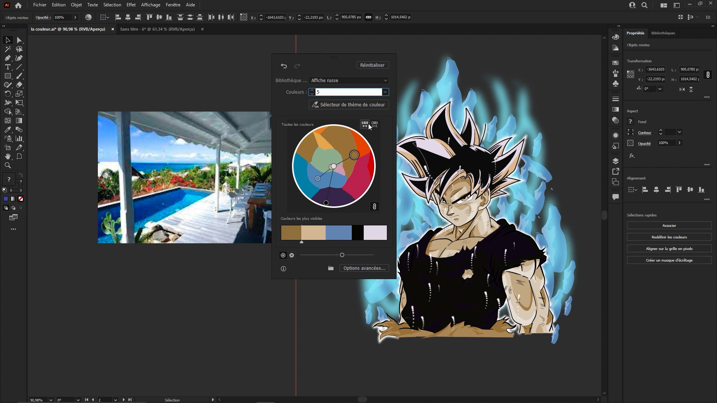The width and height of the screenshot is (717, 403).
Task: Open the info icon in recolor dialog
Action: pos(283,269)
